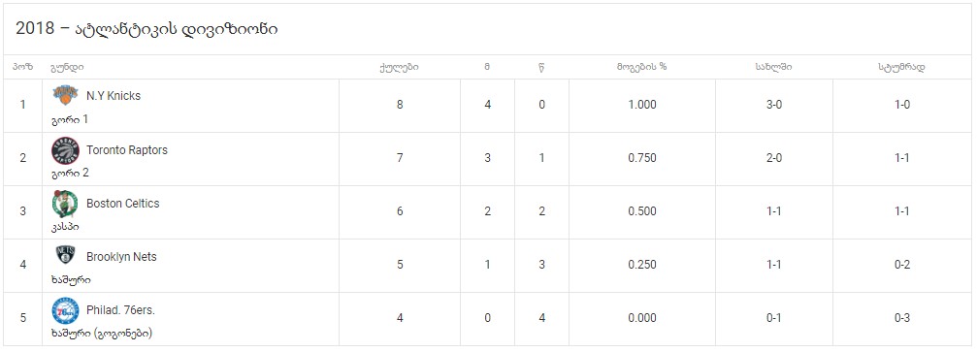
Task: Sort by the სტუმრად column header
Action: pyautogui.click(x=901, y=67)
